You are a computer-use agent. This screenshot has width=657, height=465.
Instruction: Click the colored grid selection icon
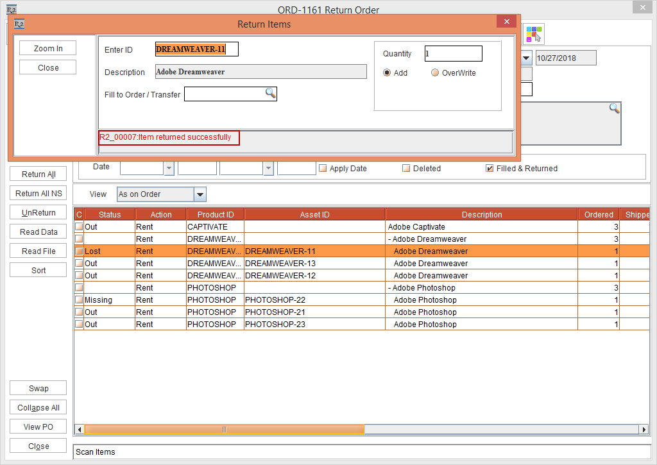point(533,33)
